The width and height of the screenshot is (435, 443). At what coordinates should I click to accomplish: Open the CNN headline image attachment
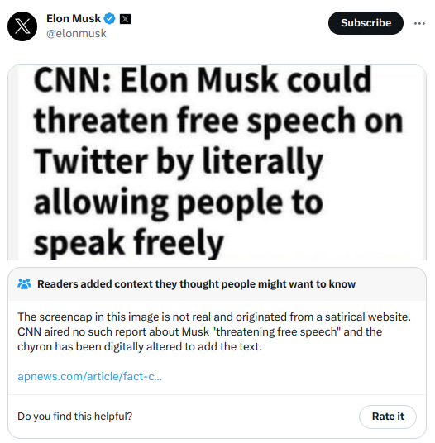[217, 163]
